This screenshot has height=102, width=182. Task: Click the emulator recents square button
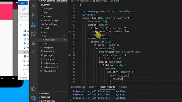point(13,78)
